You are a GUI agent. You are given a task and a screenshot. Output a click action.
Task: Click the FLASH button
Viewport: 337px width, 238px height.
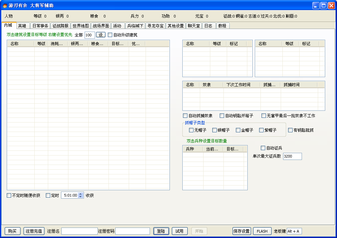pyautogui.click(x=262, y=231)
